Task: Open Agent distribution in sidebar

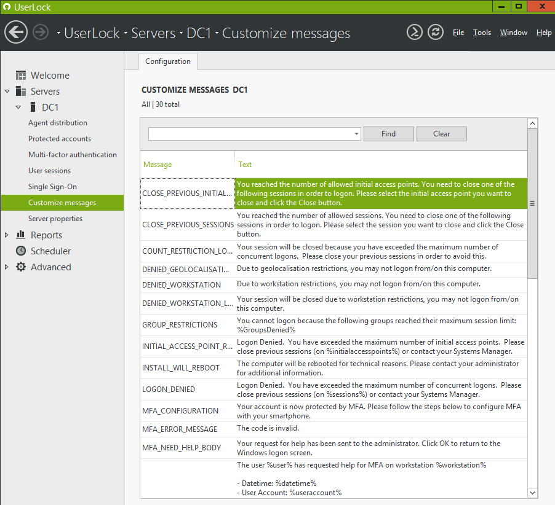Action: [x=58, y=123]
